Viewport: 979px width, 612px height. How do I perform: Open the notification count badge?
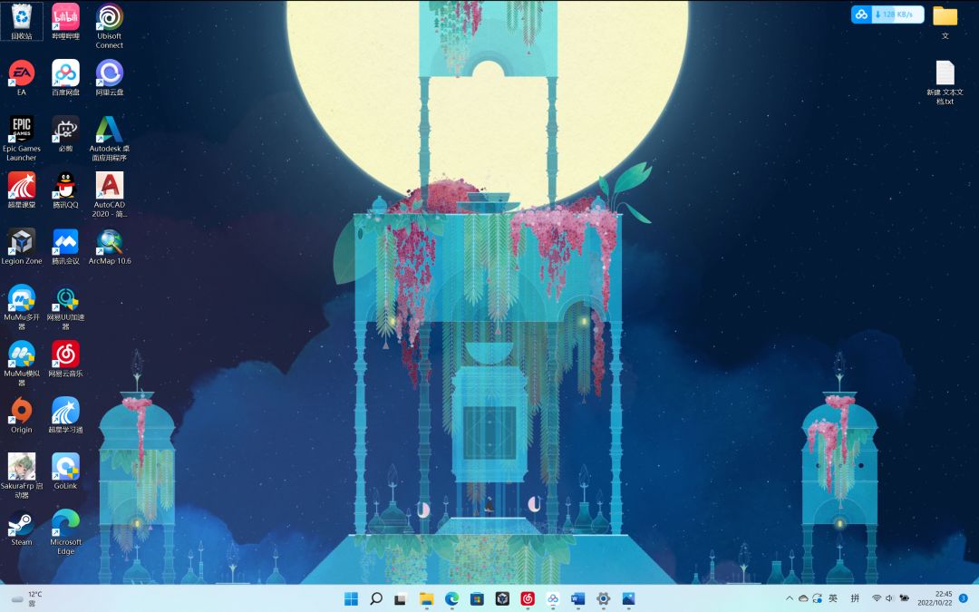[x=964, y=598]
